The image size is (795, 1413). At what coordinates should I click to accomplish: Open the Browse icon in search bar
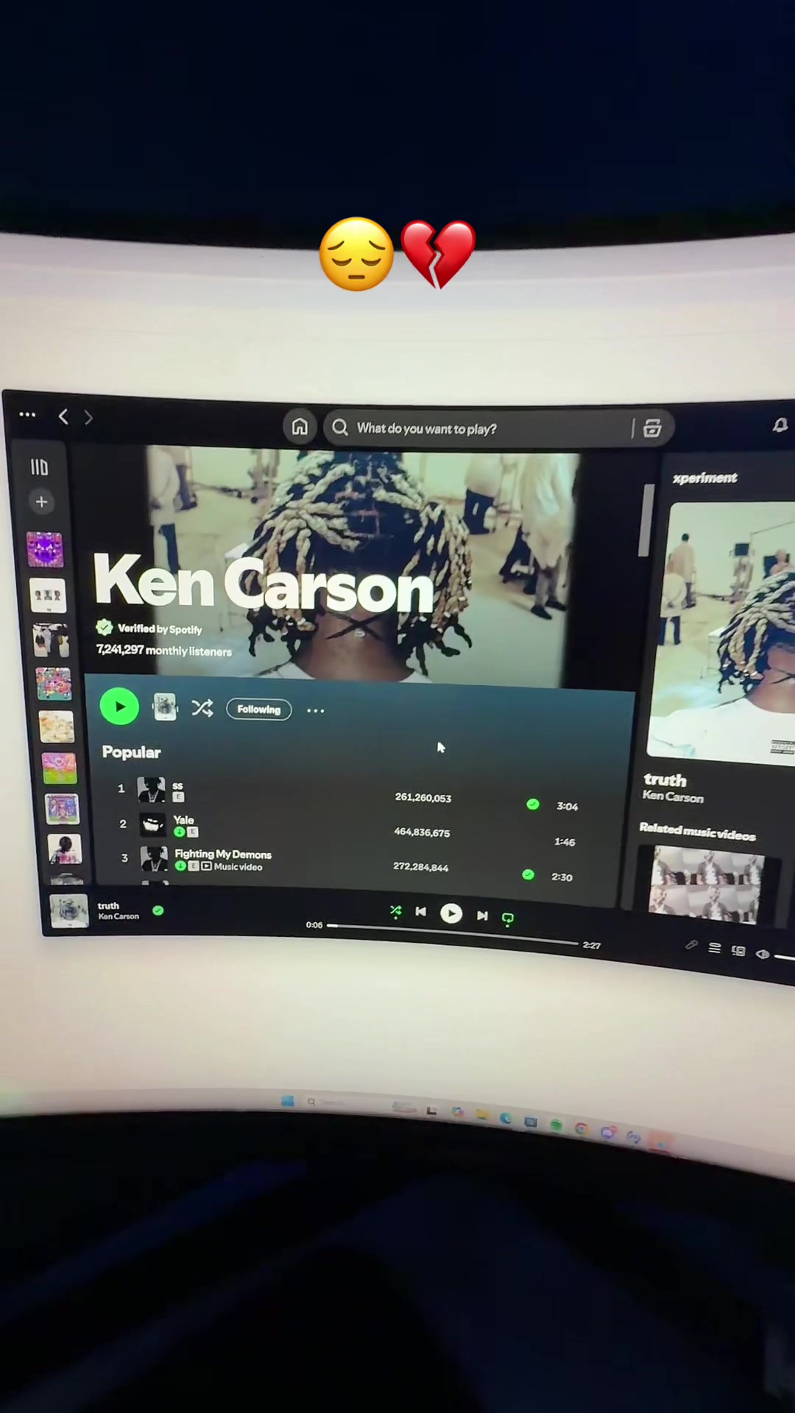pyautogui.click(x=652, y=428)
